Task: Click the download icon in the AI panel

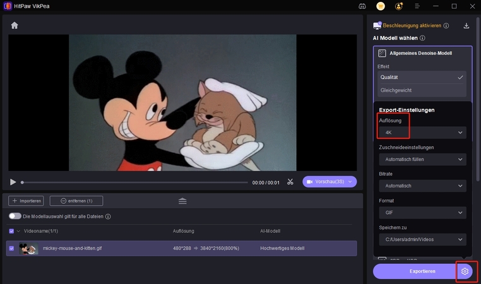Action: [x=466, y=26]
